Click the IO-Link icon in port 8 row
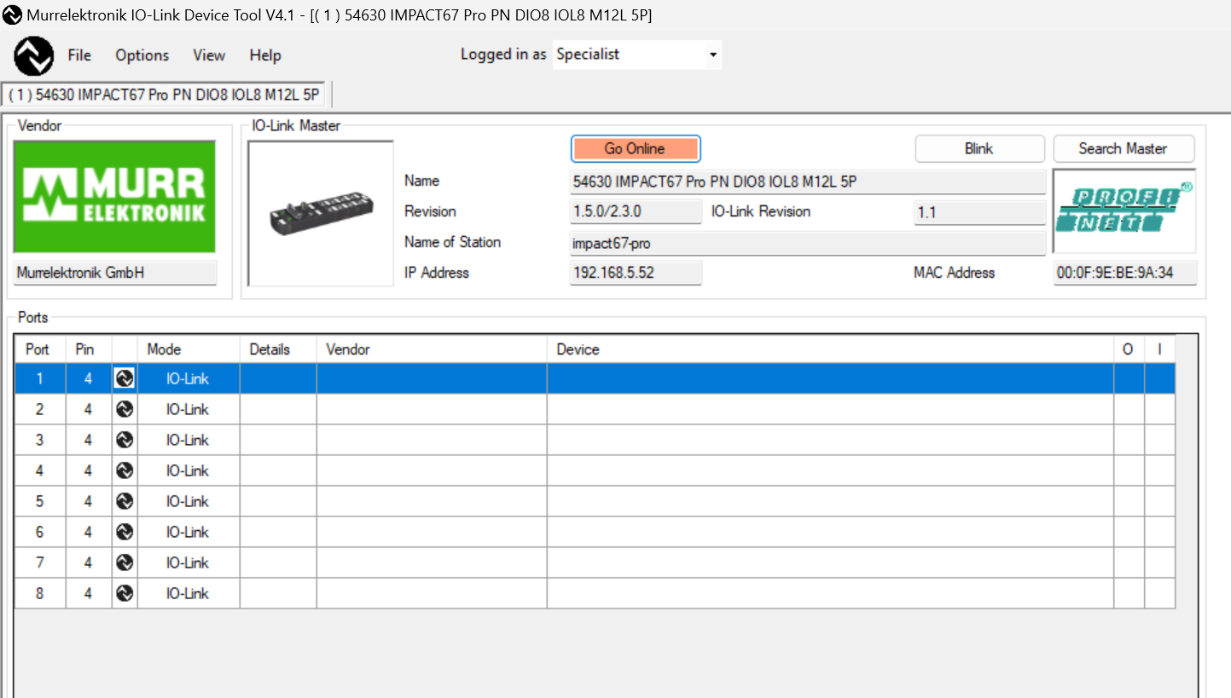Screen dimensions: 1231x698 (x=125, y=593)
